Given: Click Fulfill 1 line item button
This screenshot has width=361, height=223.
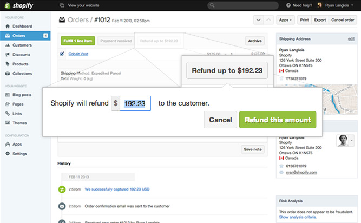Looking at the screenshot, I should click(78, 41).
